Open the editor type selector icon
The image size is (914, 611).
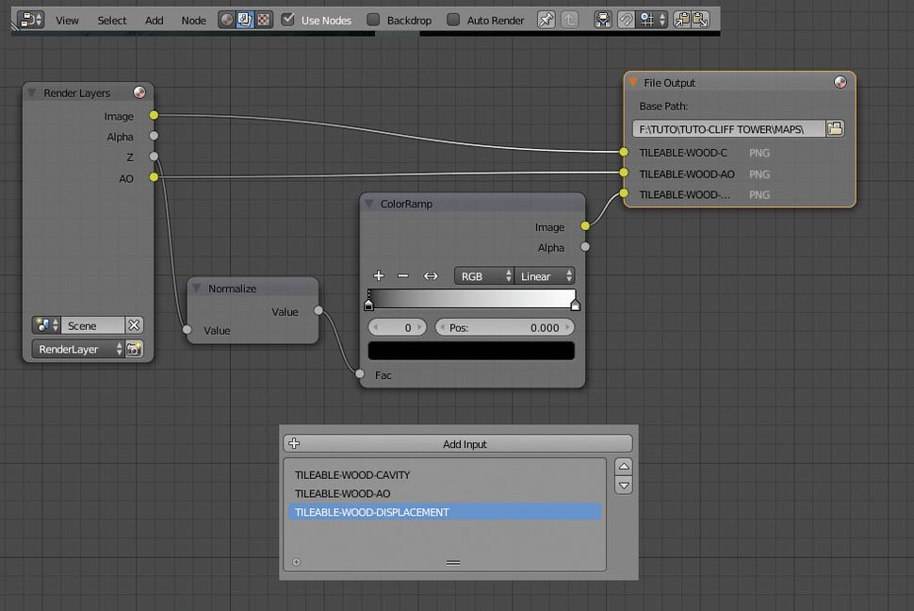[x=28, y=19]
